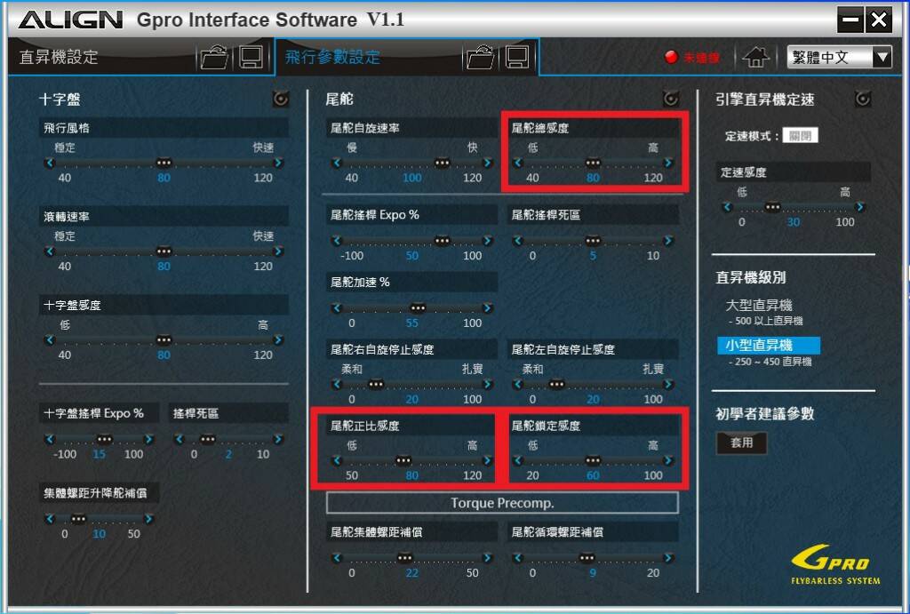Save icon beside 飛行參數設定 tab
Screen dimensions: 910x614
516,58
